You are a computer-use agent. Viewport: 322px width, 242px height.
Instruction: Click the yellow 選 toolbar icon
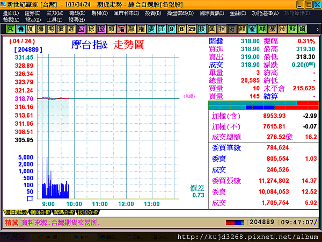point(71,29)
